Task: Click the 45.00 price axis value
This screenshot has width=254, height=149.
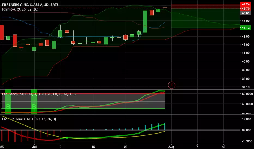Action: 246,21
